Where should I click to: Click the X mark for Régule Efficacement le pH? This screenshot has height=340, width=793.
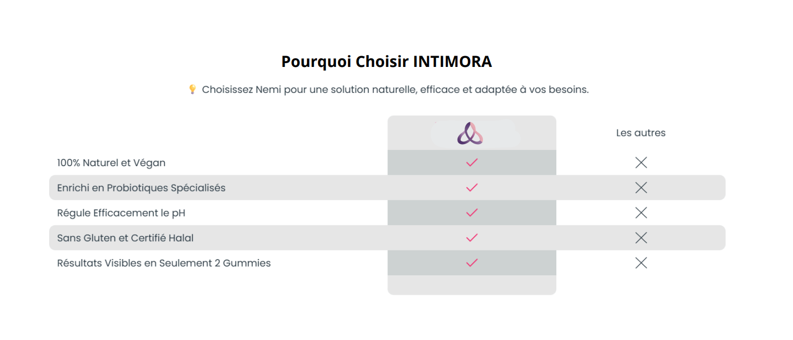click(x=641, y=213)
